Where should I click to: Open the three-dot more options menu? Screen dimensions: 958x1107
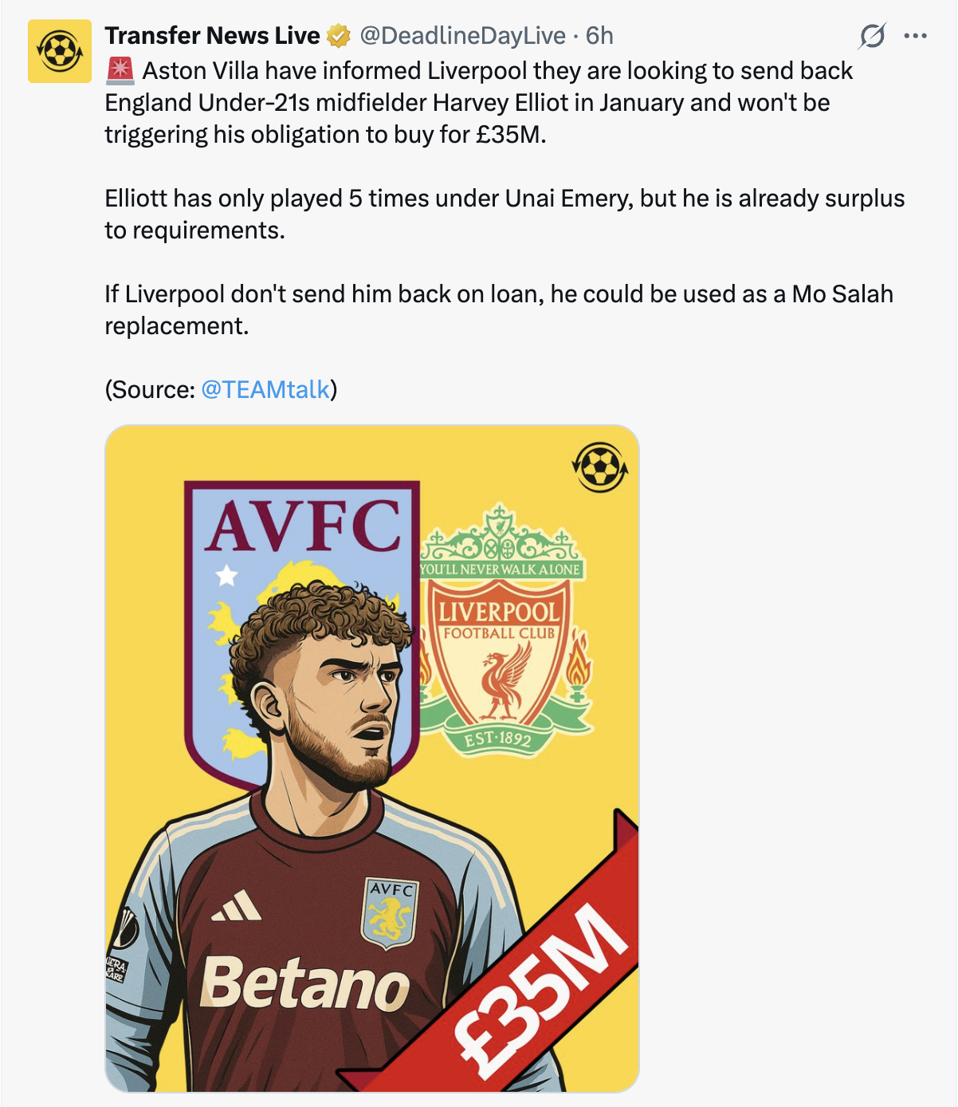[915, 36]
